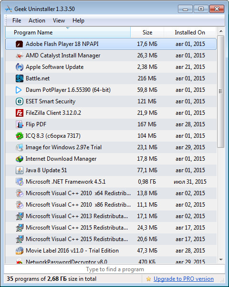Click the Flip PDF icon

[20, 124]
